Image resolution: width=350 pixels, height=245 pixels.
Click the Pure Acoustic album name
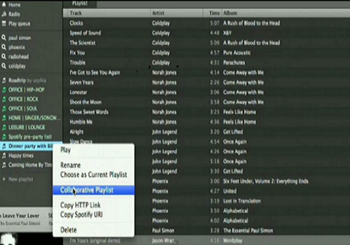(237, 52)
